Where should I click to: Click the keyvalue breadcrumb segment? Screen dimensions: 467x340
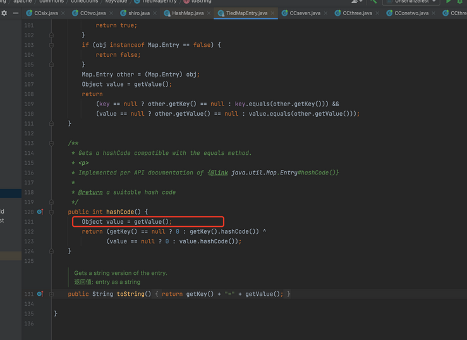pos(116,1)
